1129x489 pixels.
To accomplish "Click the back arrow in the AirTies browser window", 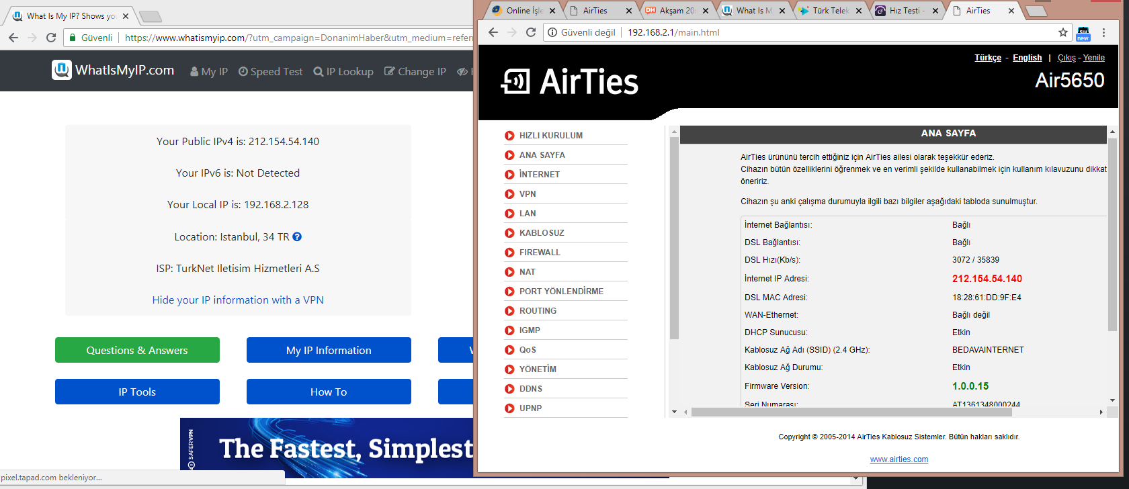I will (493, 32).
